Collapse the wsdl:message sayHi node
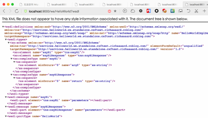 6,97
